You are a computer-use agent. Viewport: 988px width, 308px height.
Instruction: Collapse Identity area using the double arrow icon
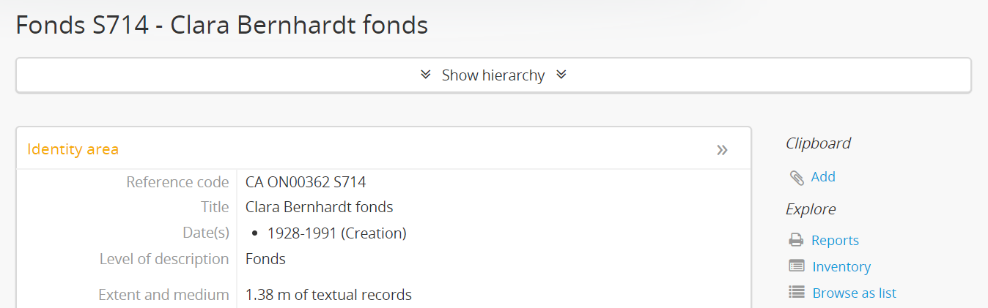(722, 150)
